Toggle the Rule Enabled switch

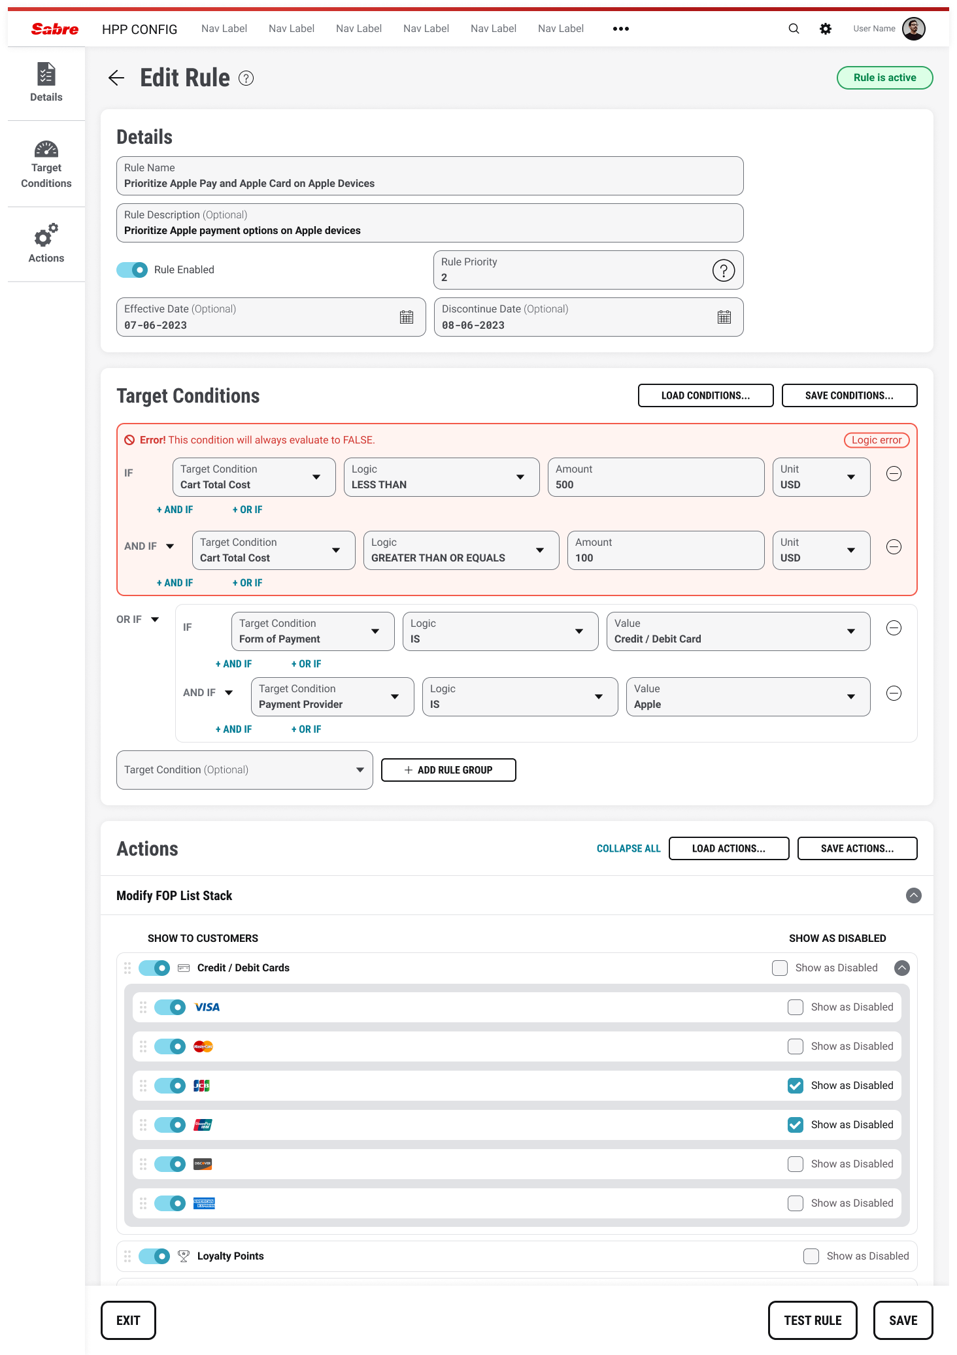[x=132, y=270]
